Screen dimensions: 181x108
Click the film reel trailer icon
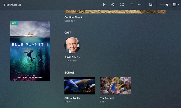click(113, 5)
